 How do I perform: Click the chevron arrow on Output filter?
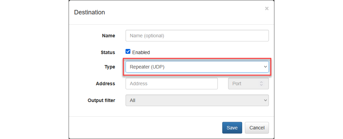[x=265, y=100]
